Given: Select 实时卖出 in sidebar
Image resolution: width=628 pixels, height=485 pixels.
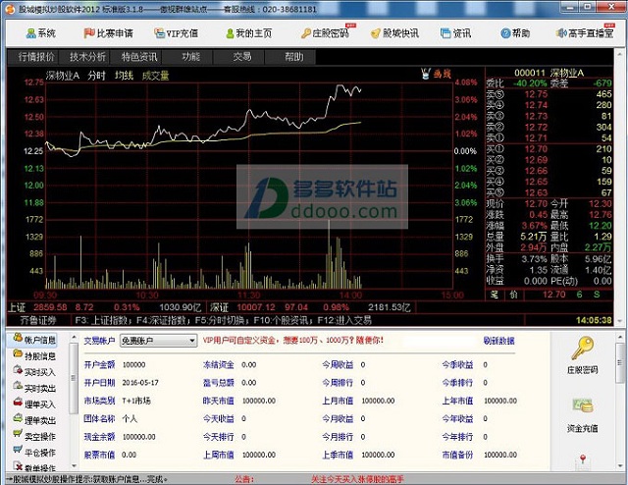Looking at the screenshot, I should coord(33,388).
